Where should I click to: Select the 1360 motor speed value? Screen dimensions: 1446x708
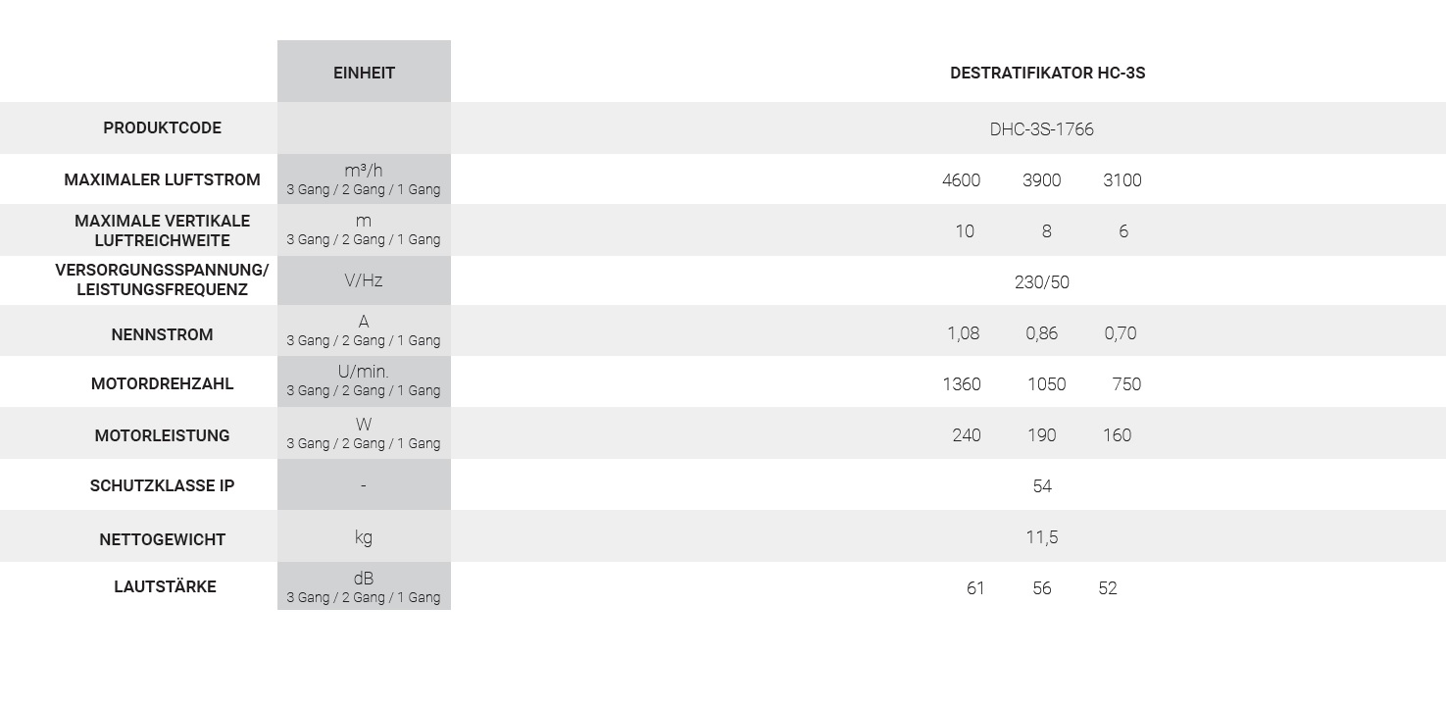[x=962, y=384]
